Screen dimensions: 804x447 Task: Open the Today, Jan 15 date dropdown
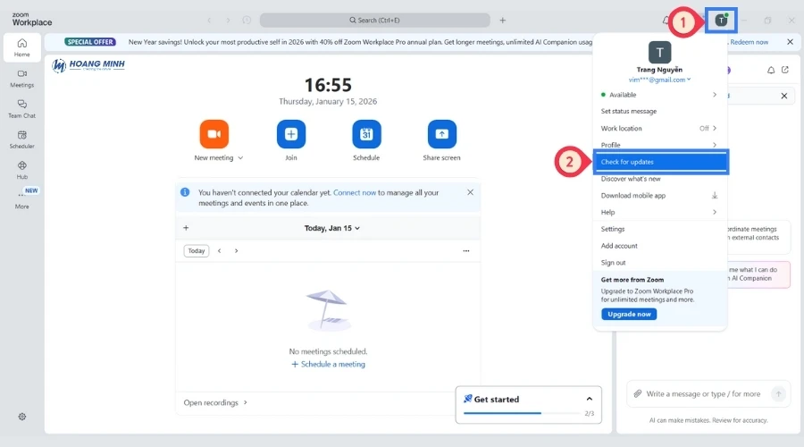tap(331, 228)
